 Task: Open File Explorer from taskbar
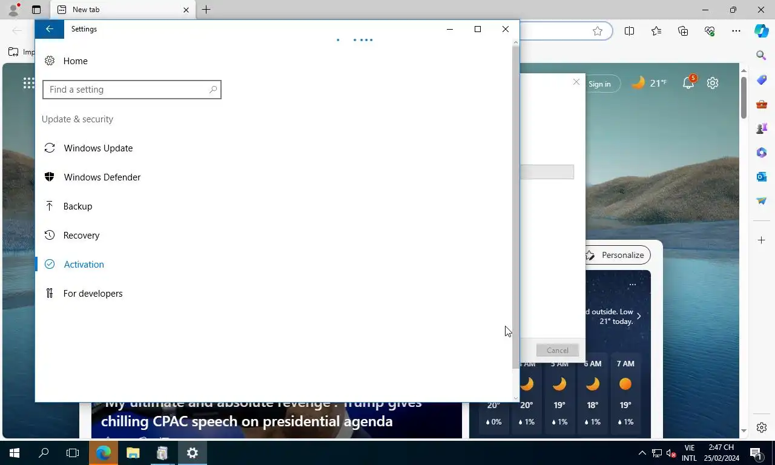tap(133, 453)
